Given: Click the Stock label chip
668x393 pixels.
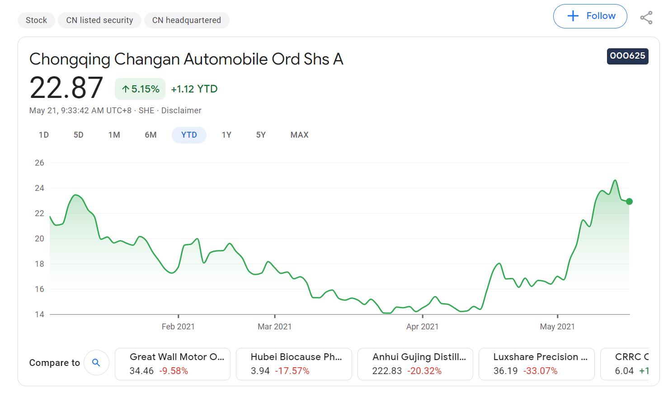Looking at the screenshot, I should (x=36, y=20).
